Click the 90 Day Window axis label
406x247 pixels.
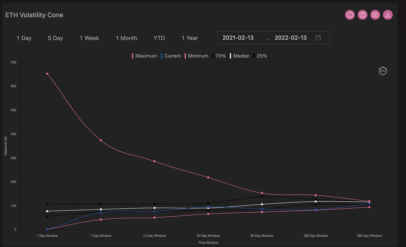[262, 236]
